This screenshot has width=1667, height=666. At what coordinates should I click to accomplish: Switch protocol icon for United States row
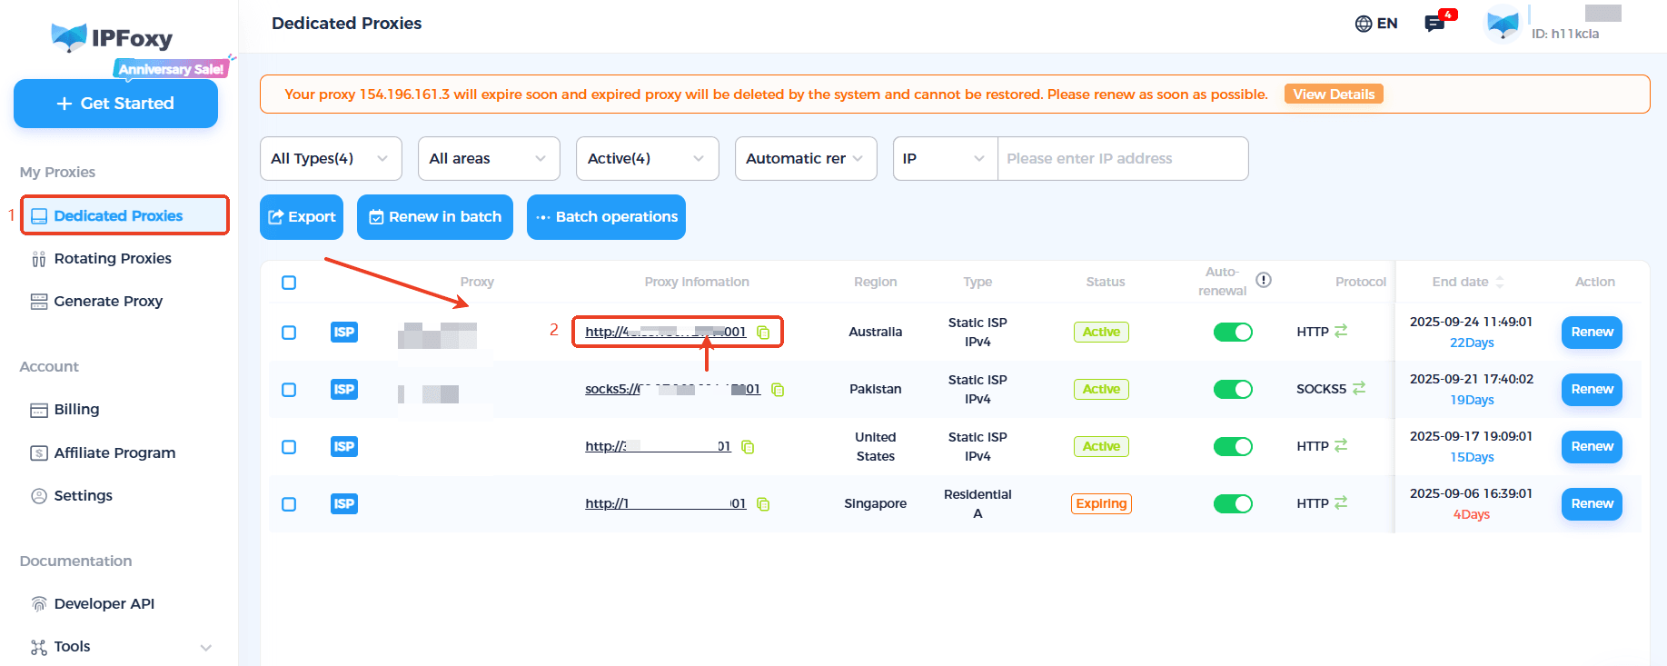[1341, 445]
